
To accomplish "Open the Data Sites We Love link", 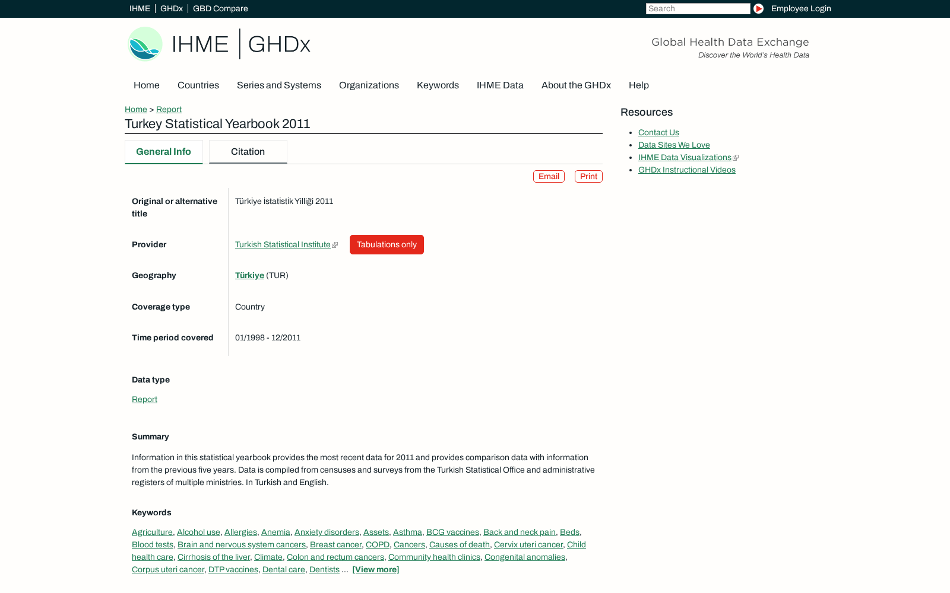I will tap(674, 145).
